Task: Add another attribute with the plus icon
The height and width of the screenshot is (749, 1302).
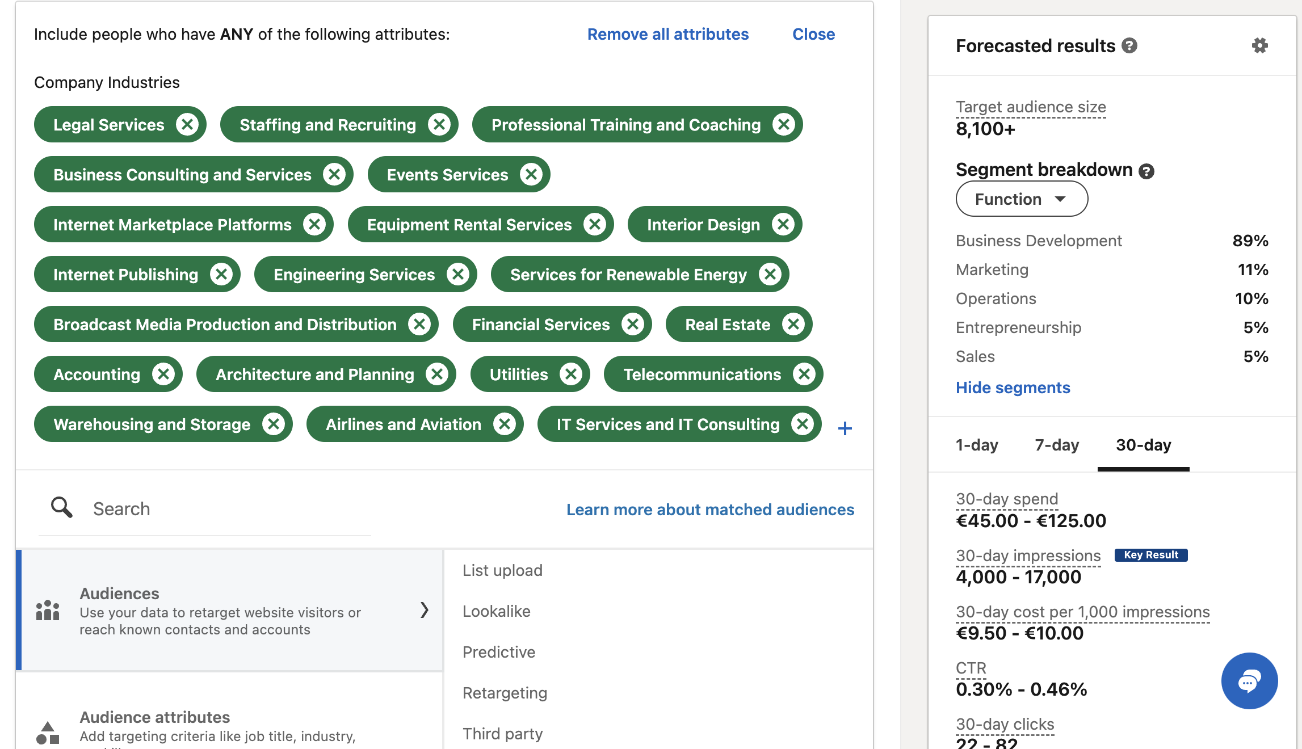Action: coord(845,428)
